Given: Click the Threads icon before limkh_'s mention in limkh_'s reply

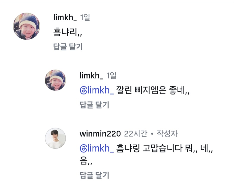Looking at the screenshot, I should [83, 91].
